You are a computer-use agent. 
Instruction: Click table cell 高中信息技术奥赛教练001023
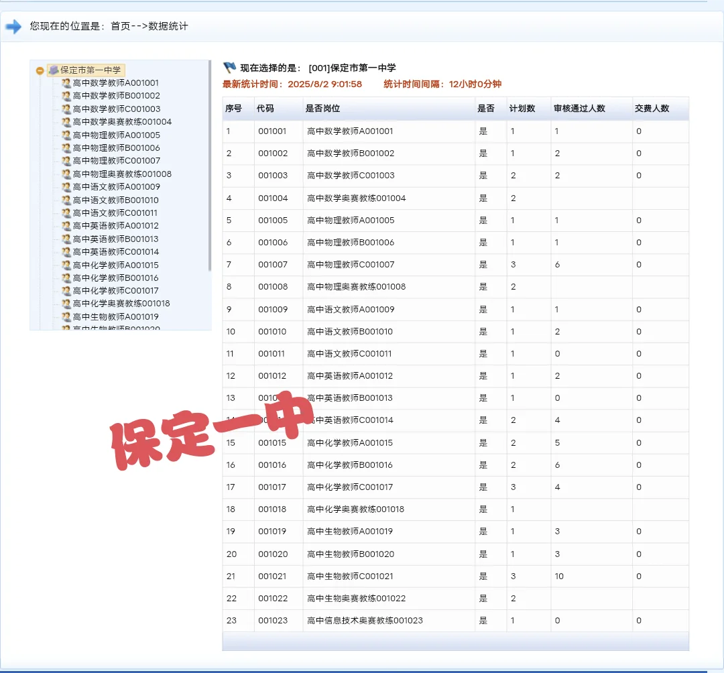click(x=365, y=621)
